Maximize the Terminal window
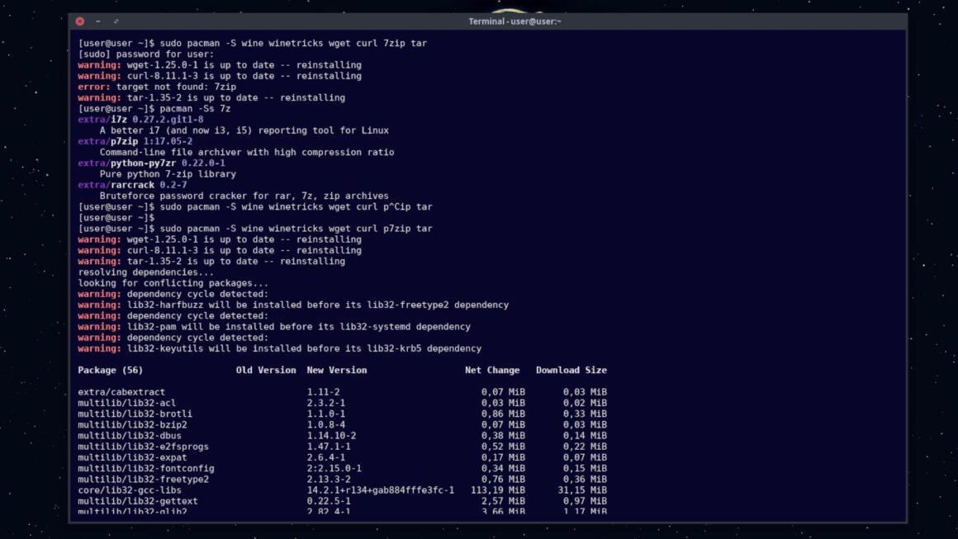 [x=116, y=21]
